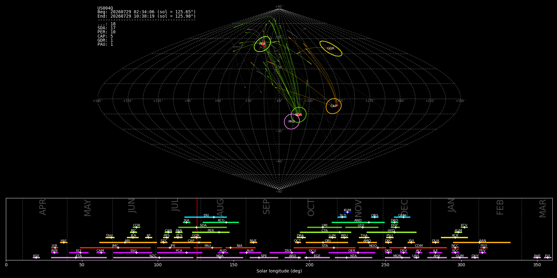
Task: Click the COR shower marker
Action: (x=136, y=227)
